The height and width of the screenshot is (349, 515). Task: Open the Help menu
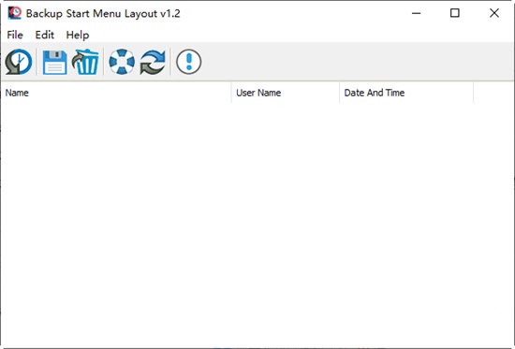pos(78,35)
